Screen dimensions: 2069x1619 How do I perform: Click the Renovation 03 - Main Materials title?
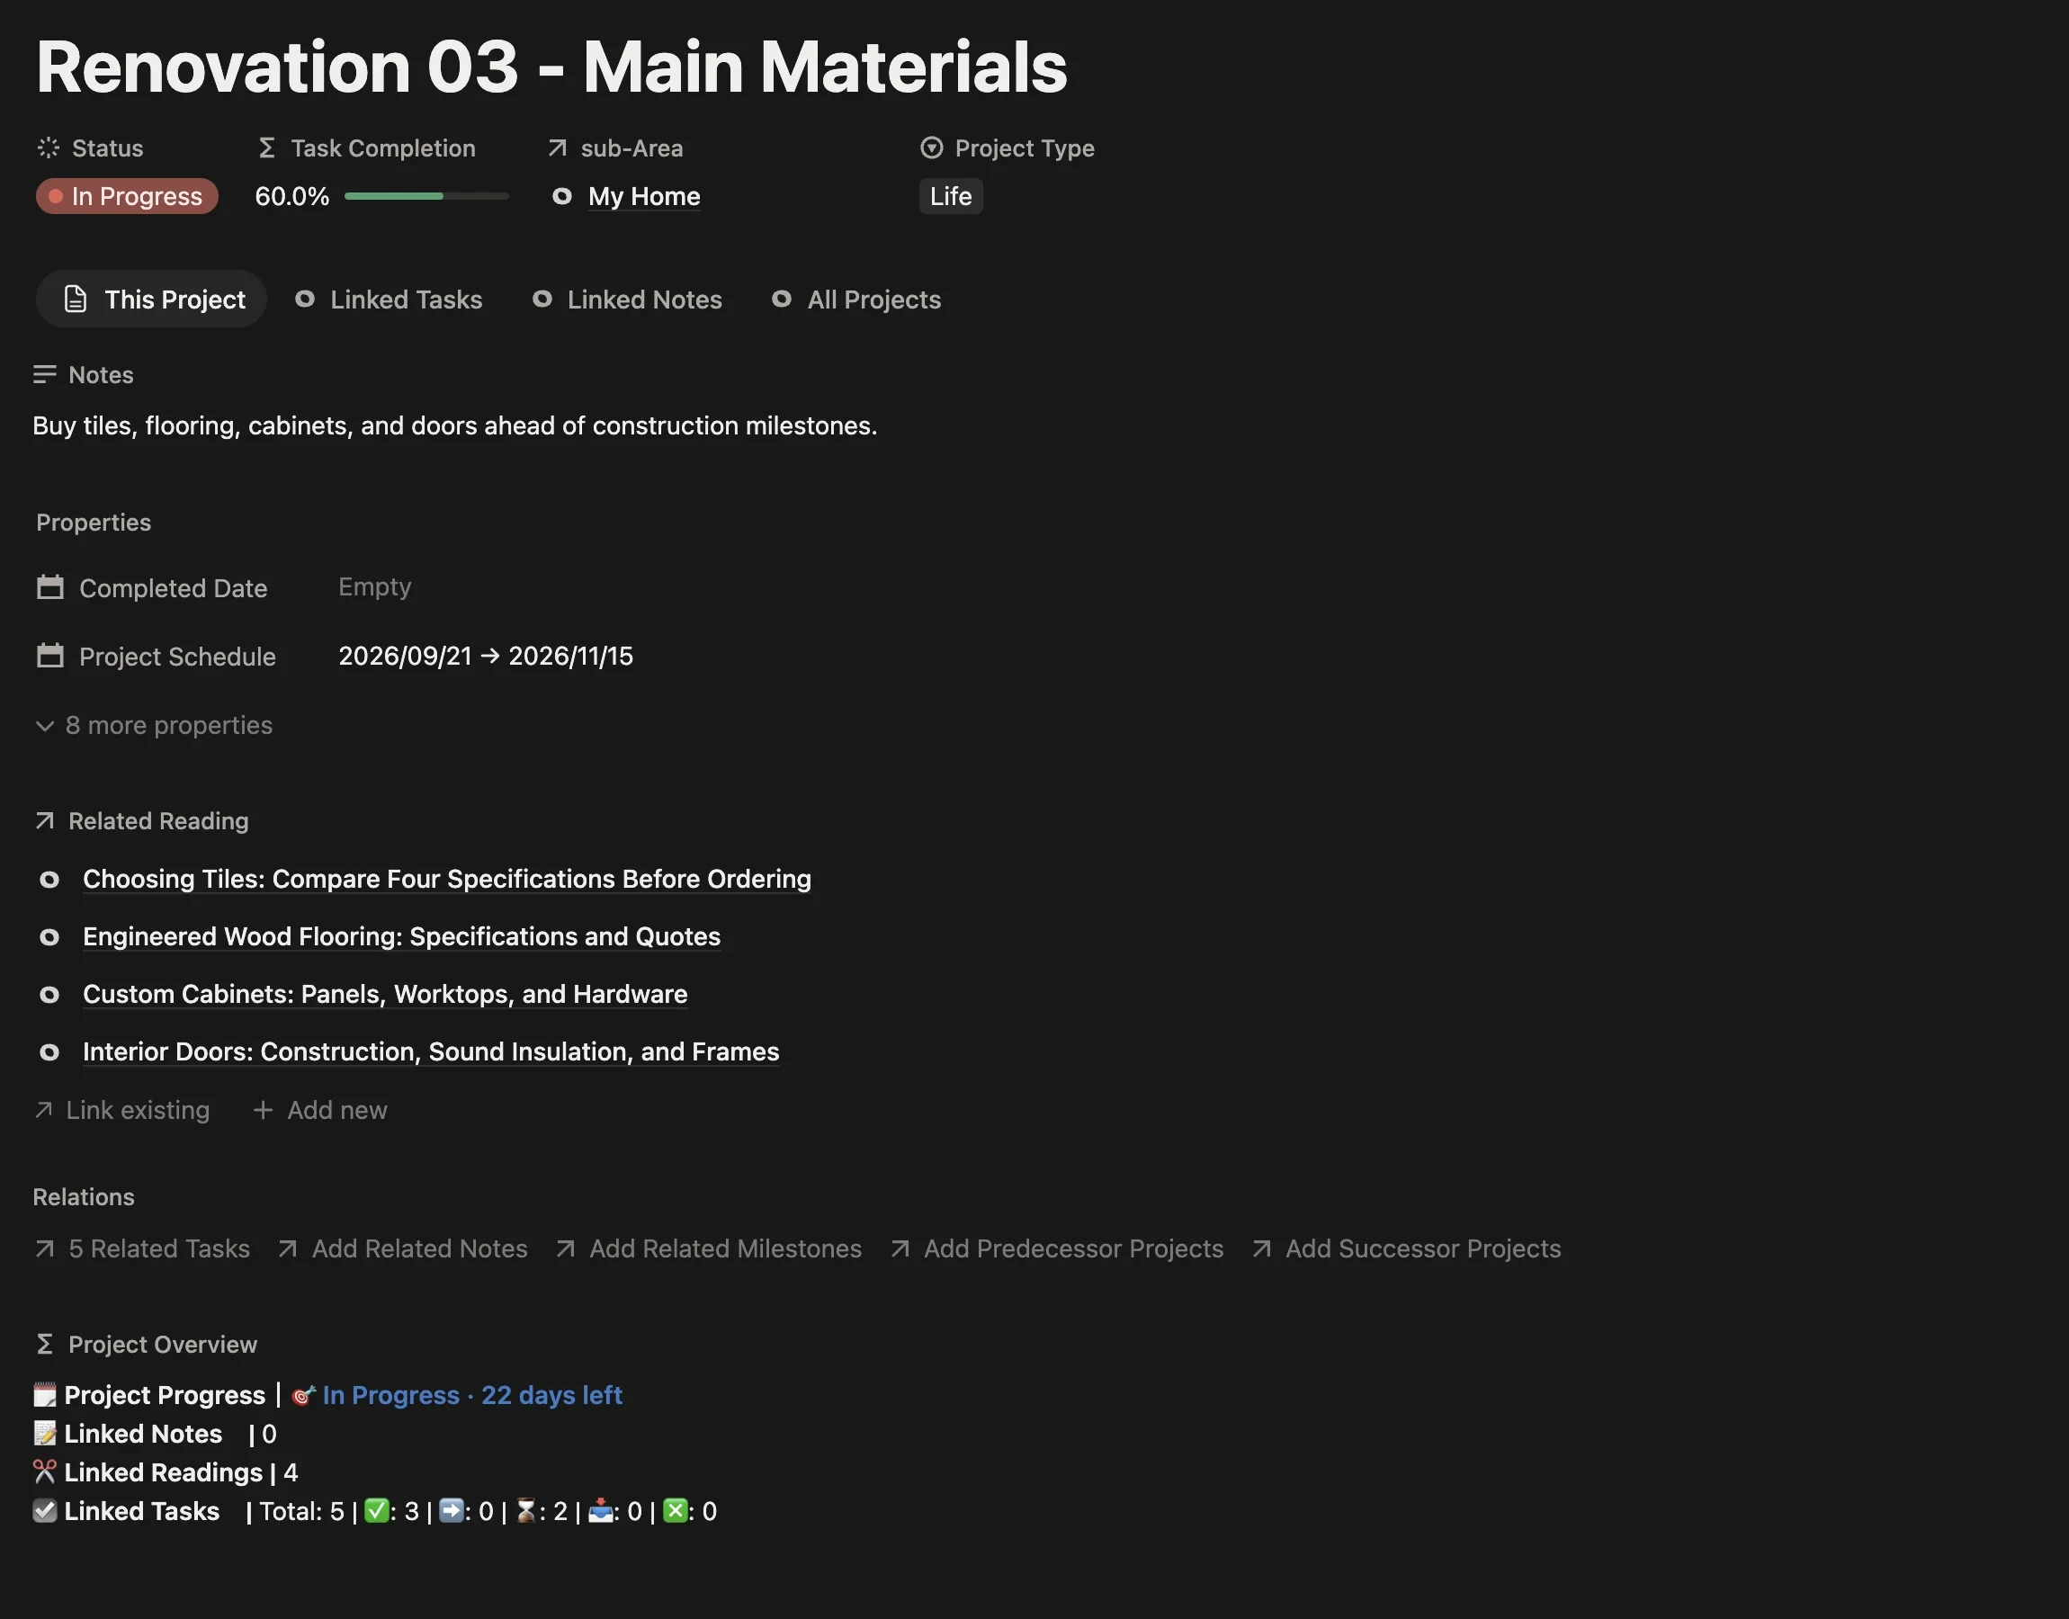551,67
